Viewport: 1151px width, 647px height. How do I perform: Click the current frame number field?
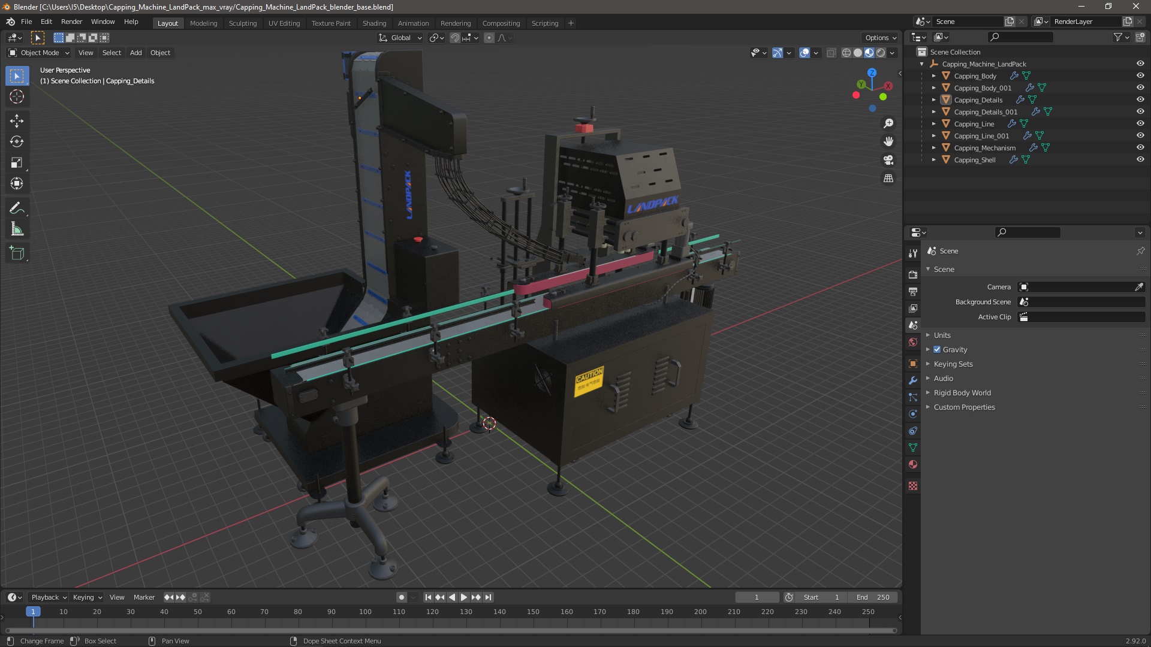coord(757,597)
